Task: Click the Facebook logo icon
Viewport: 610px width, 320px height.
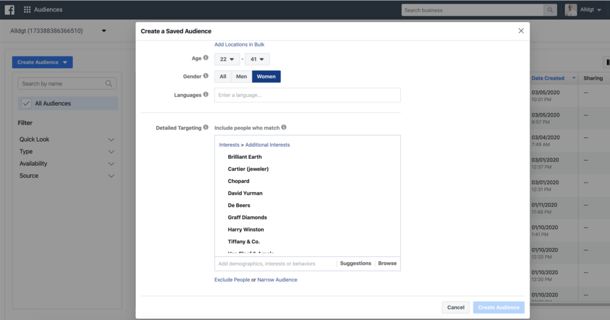Action: (10, 10)
